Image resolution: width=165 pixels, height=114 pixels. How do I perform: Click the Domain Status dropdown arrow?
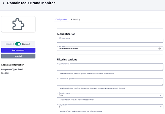(160, 95)
